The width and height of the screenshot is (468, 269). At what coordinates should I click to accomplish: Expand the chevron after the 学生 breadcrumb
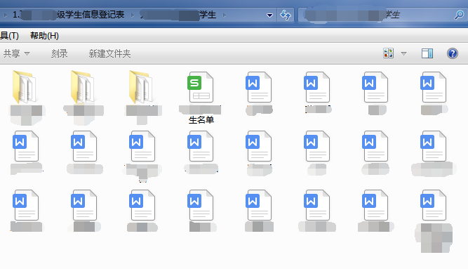coord(224,15)
